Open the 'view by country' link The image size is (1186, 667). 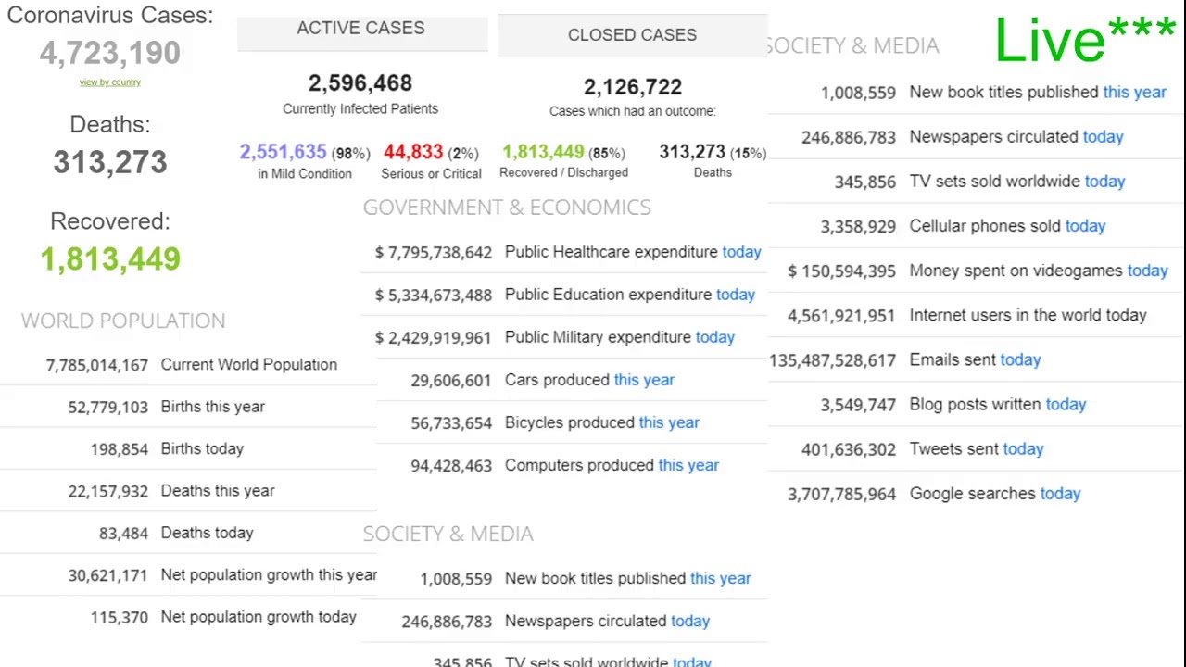[109, 82]
